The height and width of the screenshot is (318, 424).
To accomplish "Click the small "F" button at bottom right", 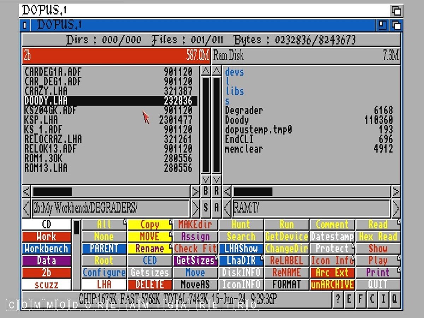I will point(360,299).
